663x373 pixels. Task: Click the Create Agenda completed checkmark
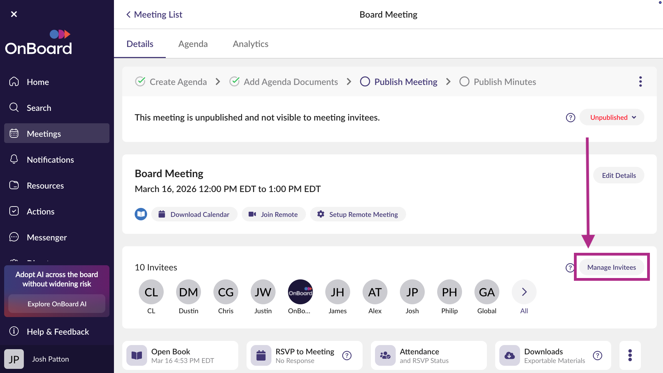pos(140,82)
